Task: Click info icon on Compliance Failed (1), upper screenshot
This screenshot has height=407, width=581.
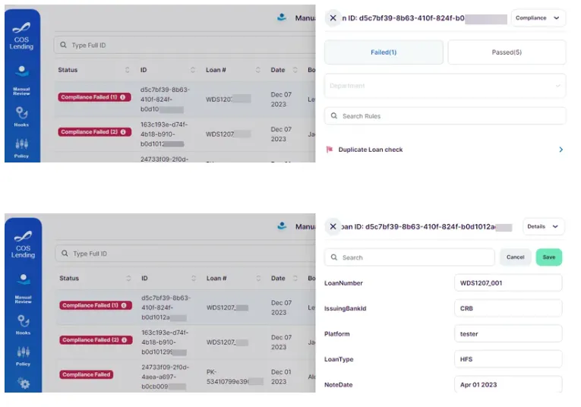Action: [x=122, y=97]
